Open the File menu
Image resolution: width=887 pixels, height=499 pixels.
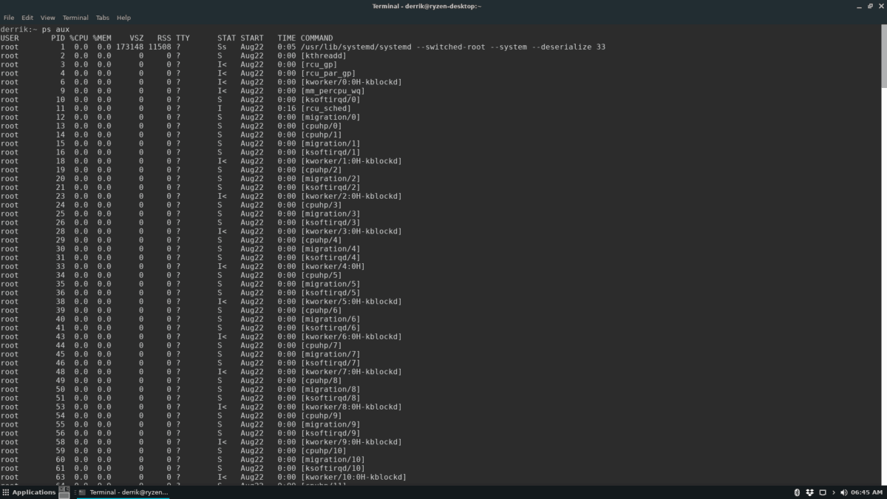tap(9, 17)
